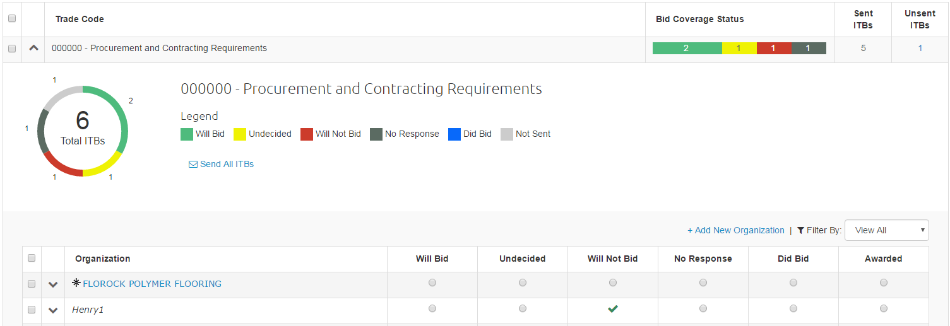Click the Unsent ITBs count link
Image resolution: width=950 pixels, height=326 pixels.
(920, 48)
